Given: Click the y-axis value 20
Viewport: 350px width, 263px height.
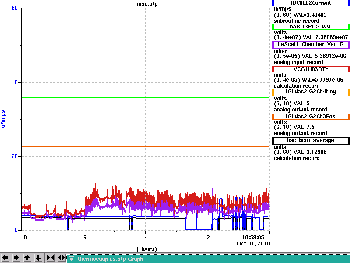Looking at the screenshot, I should (14, 156).
